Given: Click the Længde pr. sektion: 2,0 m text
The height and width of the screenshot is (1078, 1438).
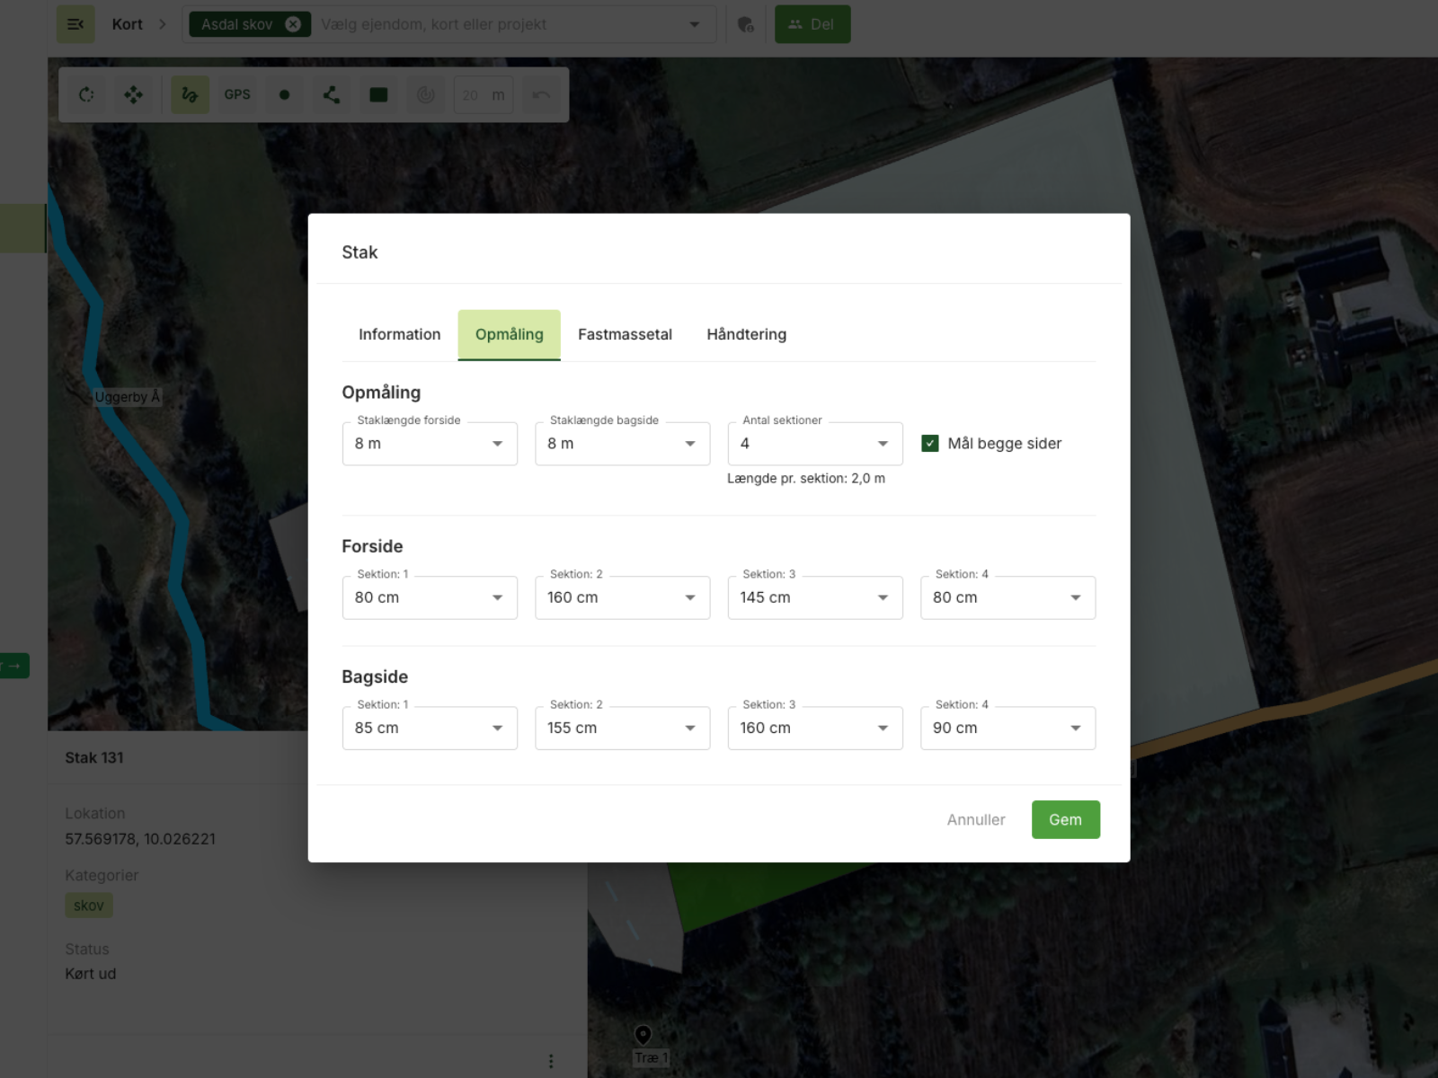Looking at the screenshot, I should (x=806, y=478).
